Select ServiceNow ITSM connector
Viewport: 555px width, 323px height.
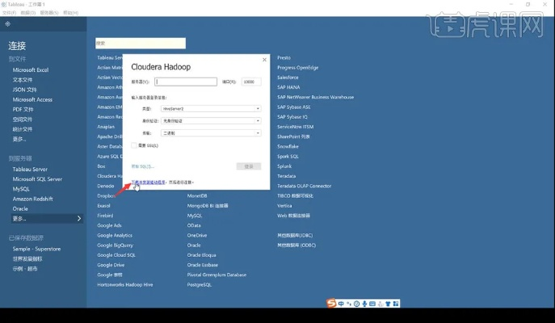(295, 127)
